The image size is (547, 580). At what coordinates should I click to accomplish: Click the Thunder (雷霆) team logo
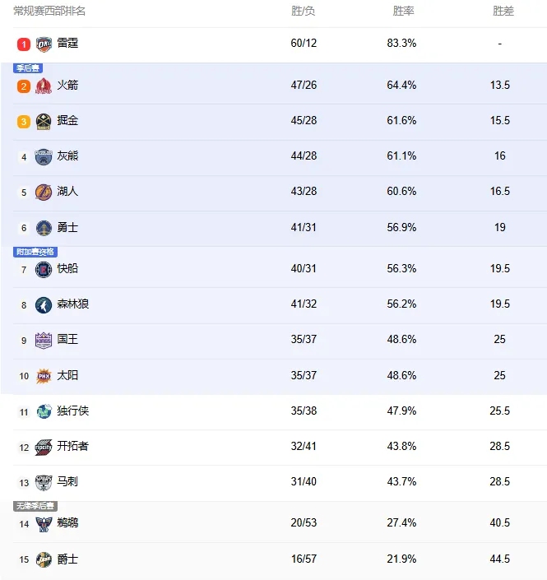click(44, 44)
